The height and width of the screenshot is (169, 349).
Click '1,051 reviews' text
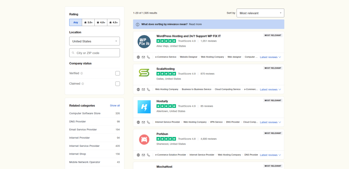tap(209, 41)
